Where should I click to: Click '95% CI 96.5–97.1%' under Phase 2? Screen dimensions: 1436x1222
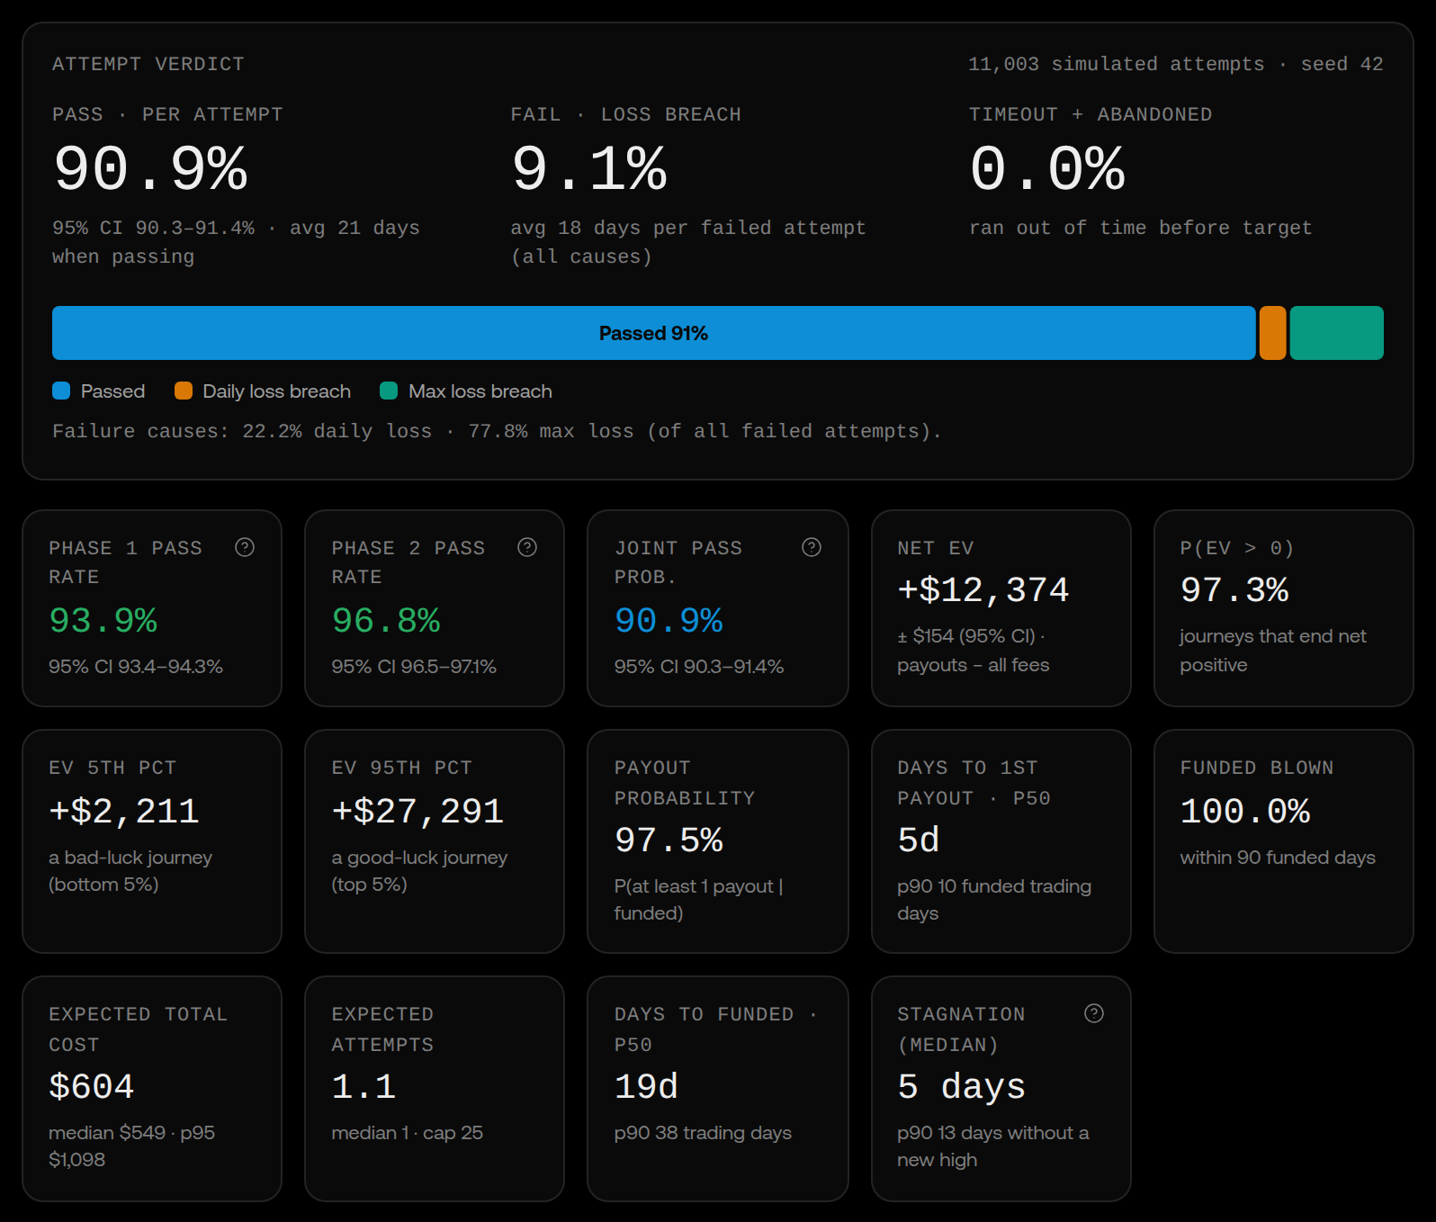pos(414,667)
